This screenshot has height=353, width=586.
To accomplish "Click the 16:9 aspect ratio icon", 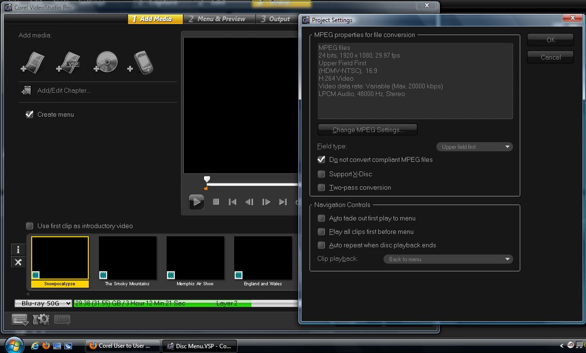I will click(62, 319).
